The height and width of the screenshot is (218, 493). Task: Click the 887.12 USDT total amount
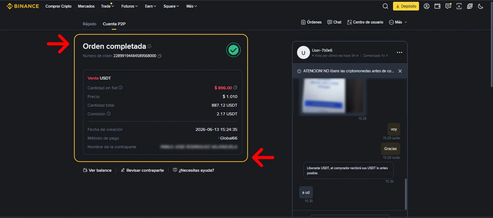click(224, 105)
